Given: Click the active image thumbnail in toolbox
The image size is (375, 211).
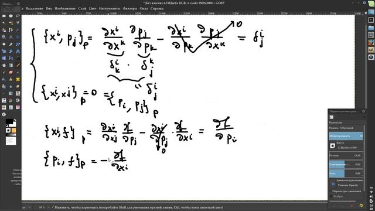Looking at the screenshot, I should point(11,141).
